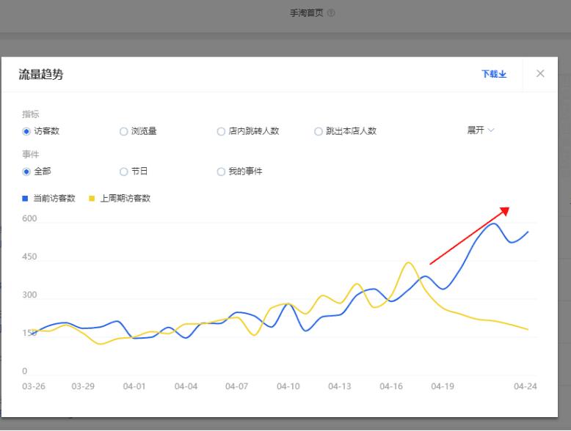
Task: Toggle the blue 当前访客数 legend swatch
Action: point(25,198)
